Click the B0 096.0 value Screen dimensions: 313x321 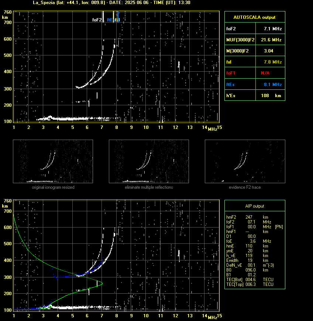click(x=251, y=270)
